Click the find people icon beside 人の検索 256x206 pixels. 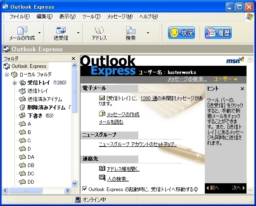pos(102,178)
